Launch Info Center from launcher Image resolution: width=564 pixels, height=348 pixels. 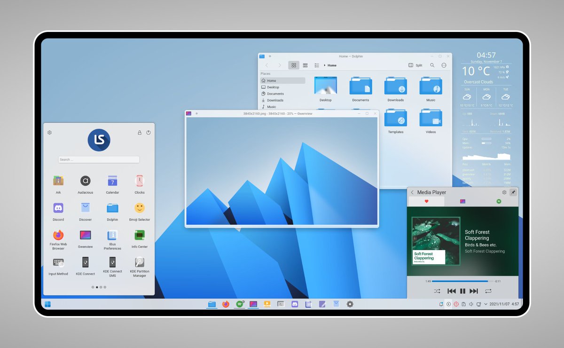tap(140, 238)
